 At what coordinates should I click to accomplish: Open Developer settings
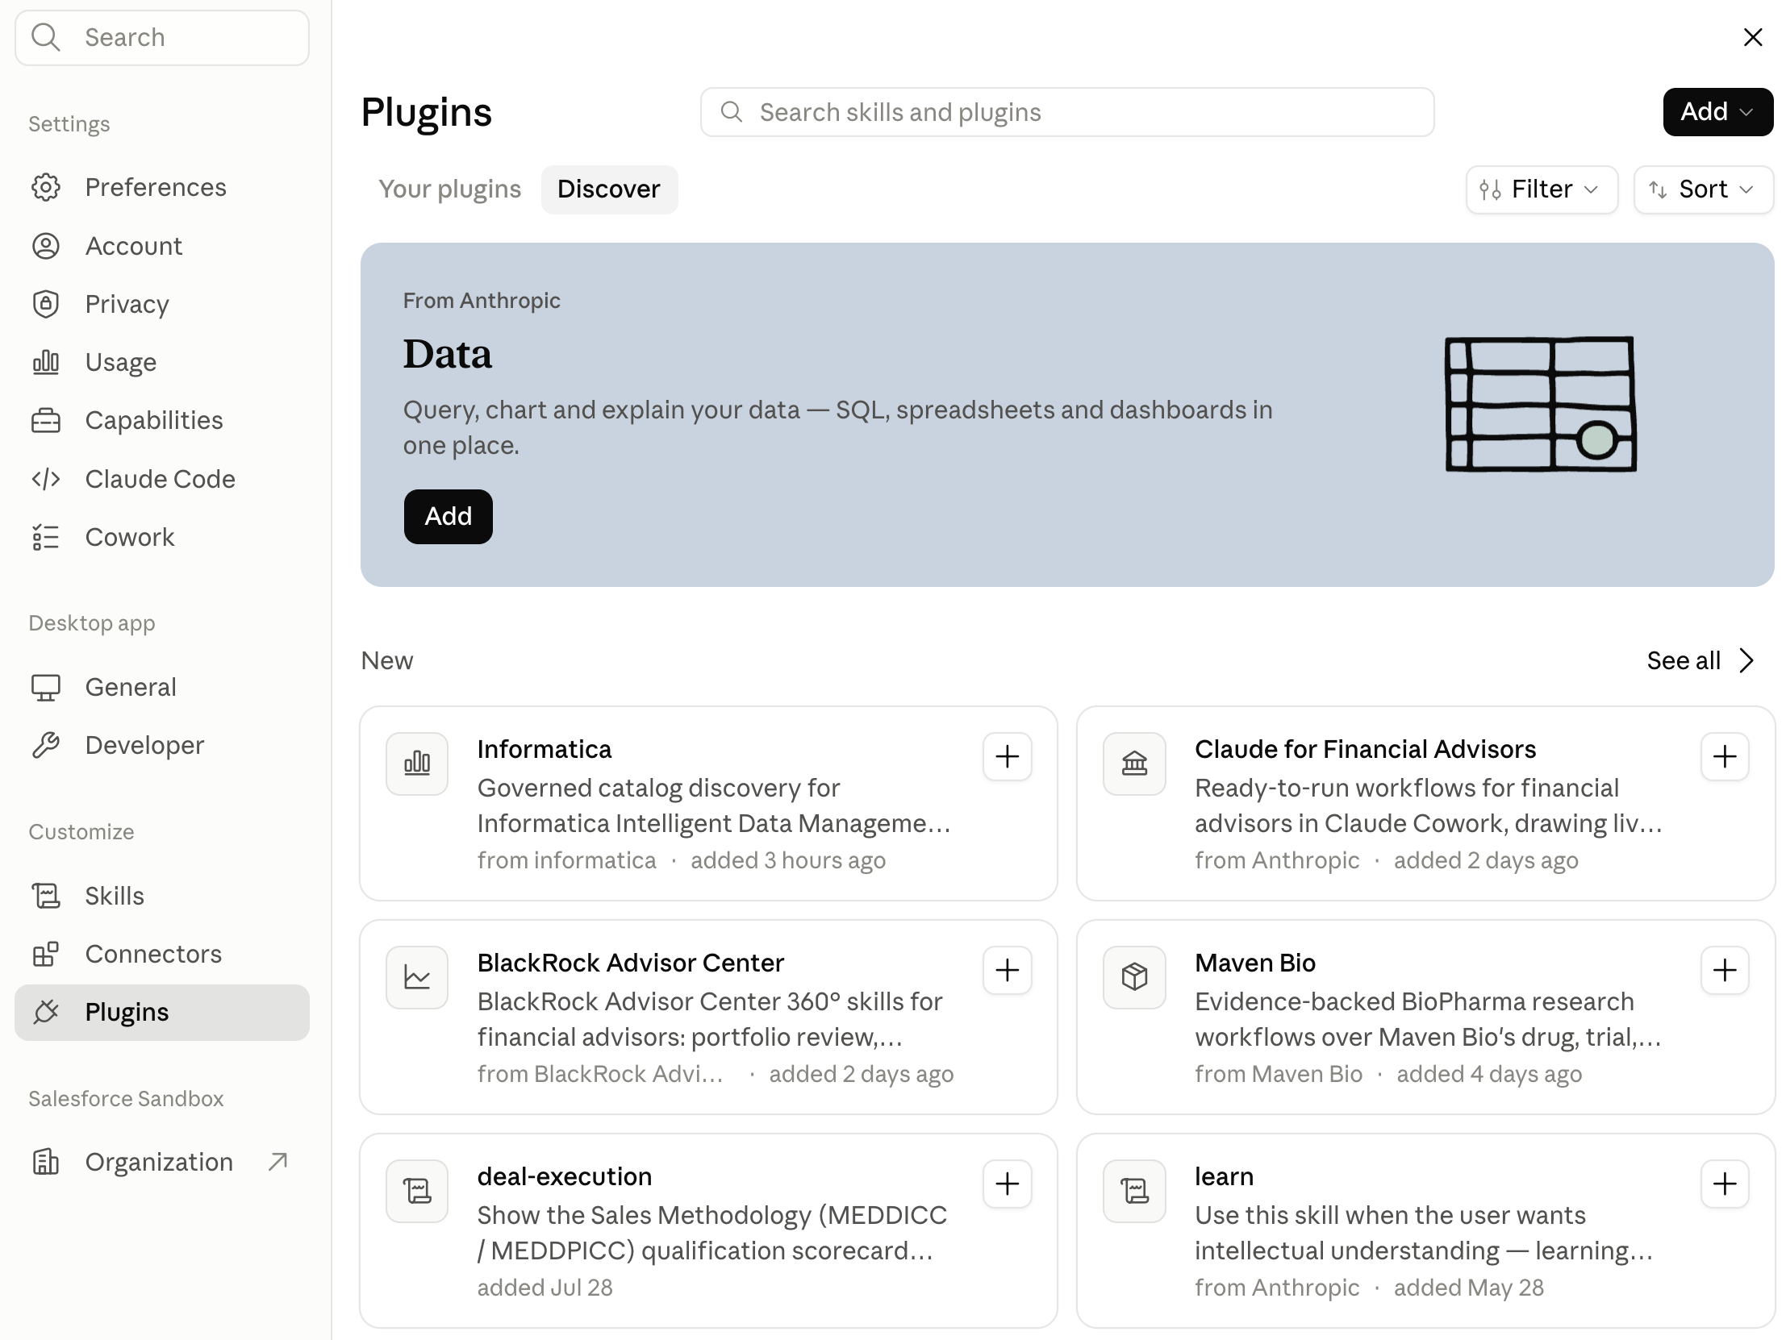point(161,745)
